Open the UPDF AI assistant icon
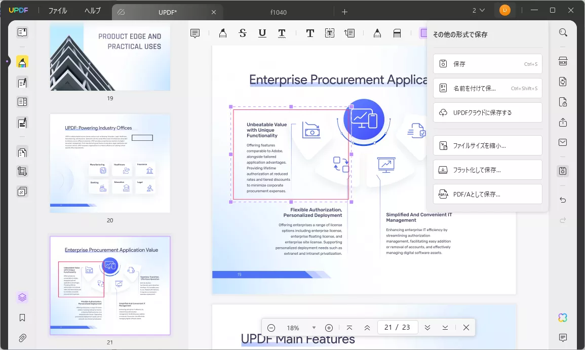 tap(563, 318)
